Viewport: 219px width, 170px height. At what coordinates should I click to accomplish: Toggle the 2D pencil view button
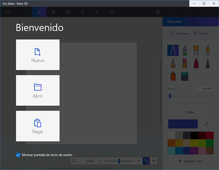pos(146,161)
